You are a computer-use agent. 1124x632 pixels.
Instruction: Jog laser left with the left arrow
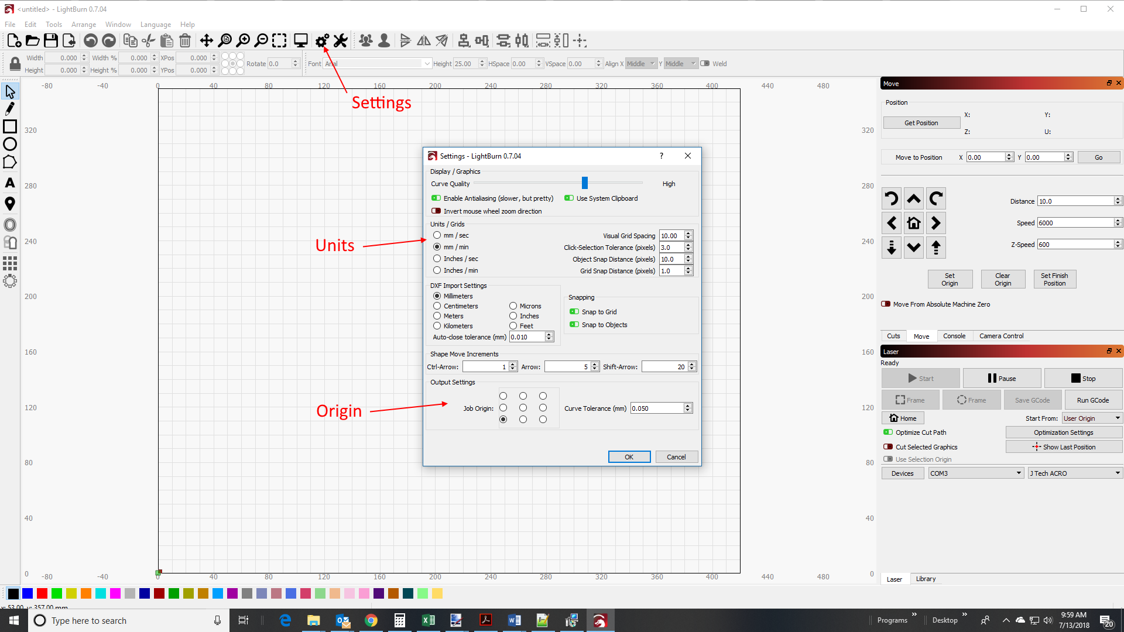(892, 223)
